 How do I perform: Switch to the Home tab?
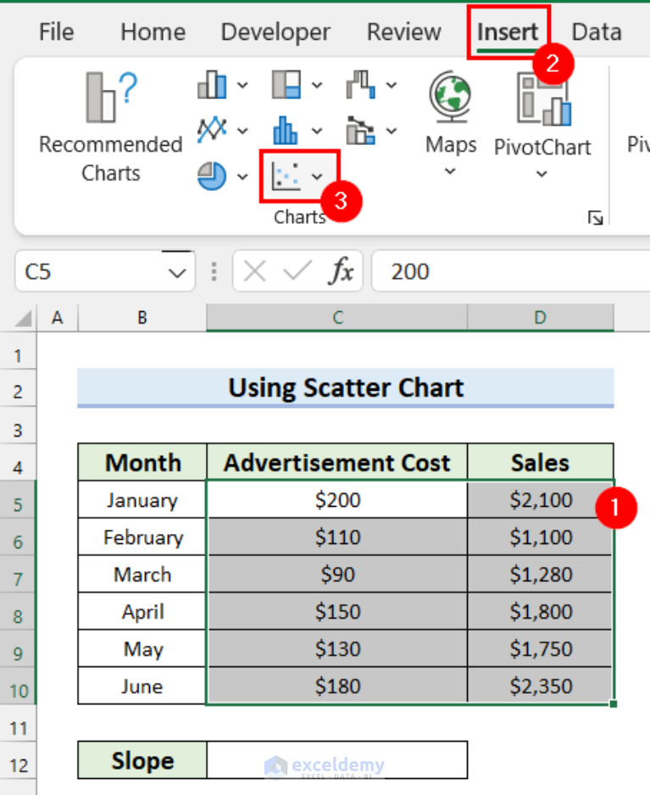tap(153, 32)
